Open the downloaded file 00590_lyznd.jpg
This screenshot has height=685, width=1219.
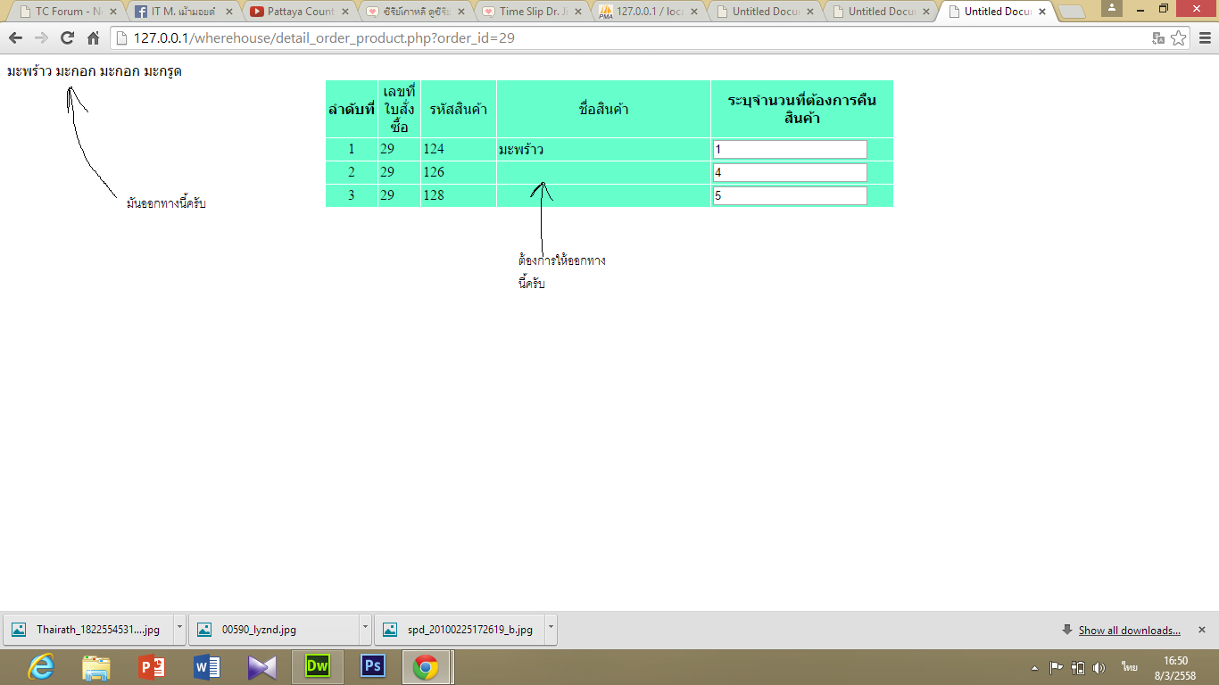274,629
